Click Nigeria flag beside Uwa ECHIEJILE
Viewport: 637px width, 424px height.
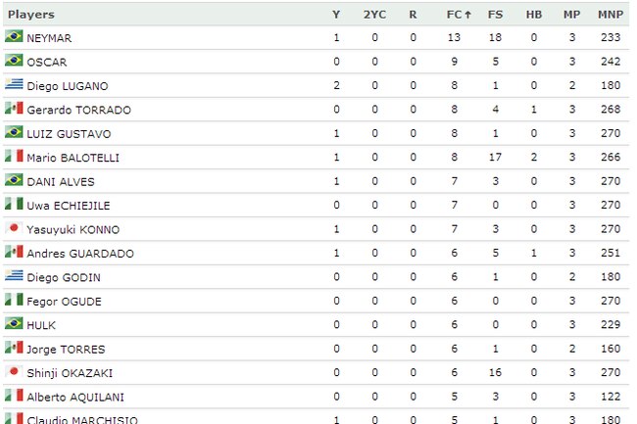pyautogui.click(x=14, y=204)
